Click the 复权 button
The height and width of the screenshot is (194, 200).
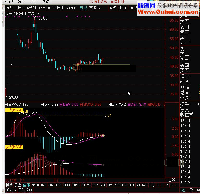[113, 8]
